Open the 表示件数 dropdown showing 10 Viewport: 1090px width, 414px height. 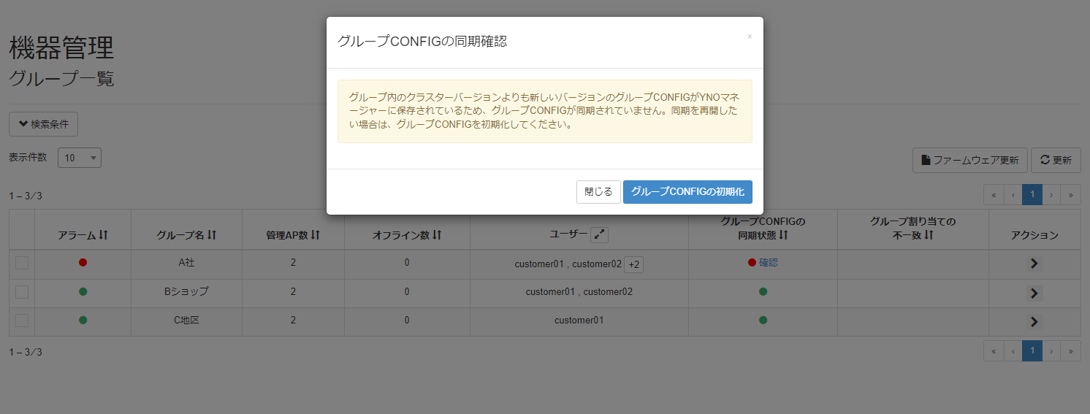point(79,158)
